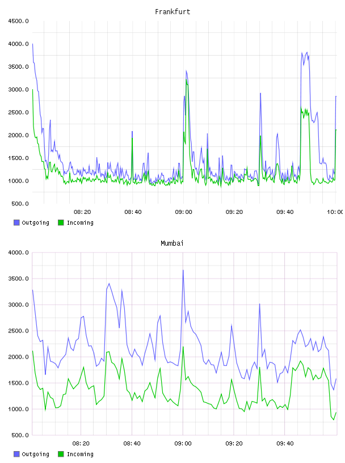Screen dimensions: 345x463
Task: Click the green Incoming swatch in Mumbai legend
Action: tap(61, 454)
